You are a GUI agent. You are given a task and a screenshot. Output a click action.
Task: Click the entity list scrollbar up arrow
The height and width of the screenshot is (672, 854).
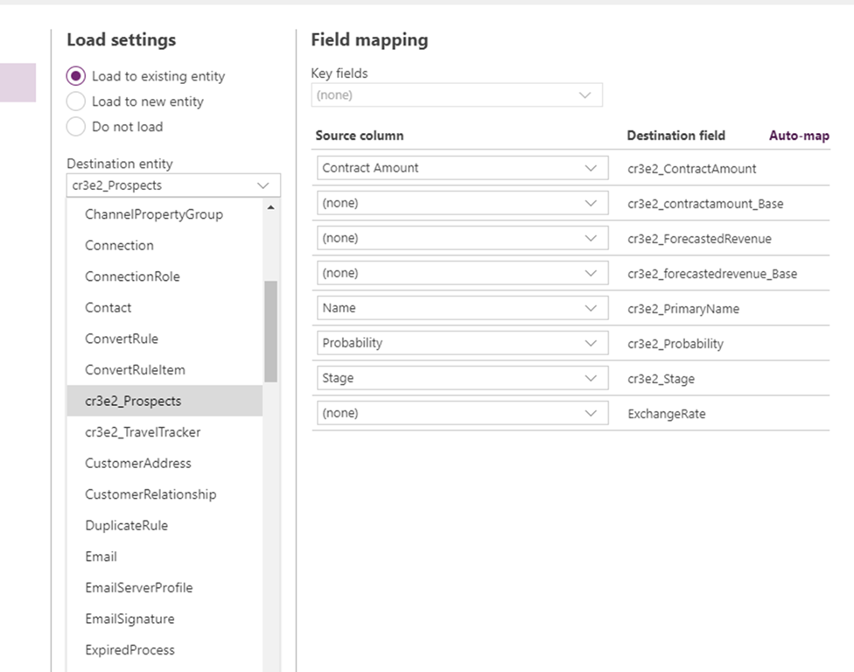[x=271, y=205]
